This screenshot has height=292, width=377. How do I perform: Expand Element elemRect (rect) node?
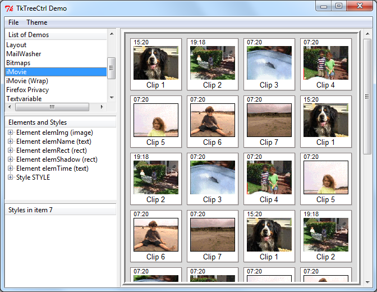[x=10, y=150]
